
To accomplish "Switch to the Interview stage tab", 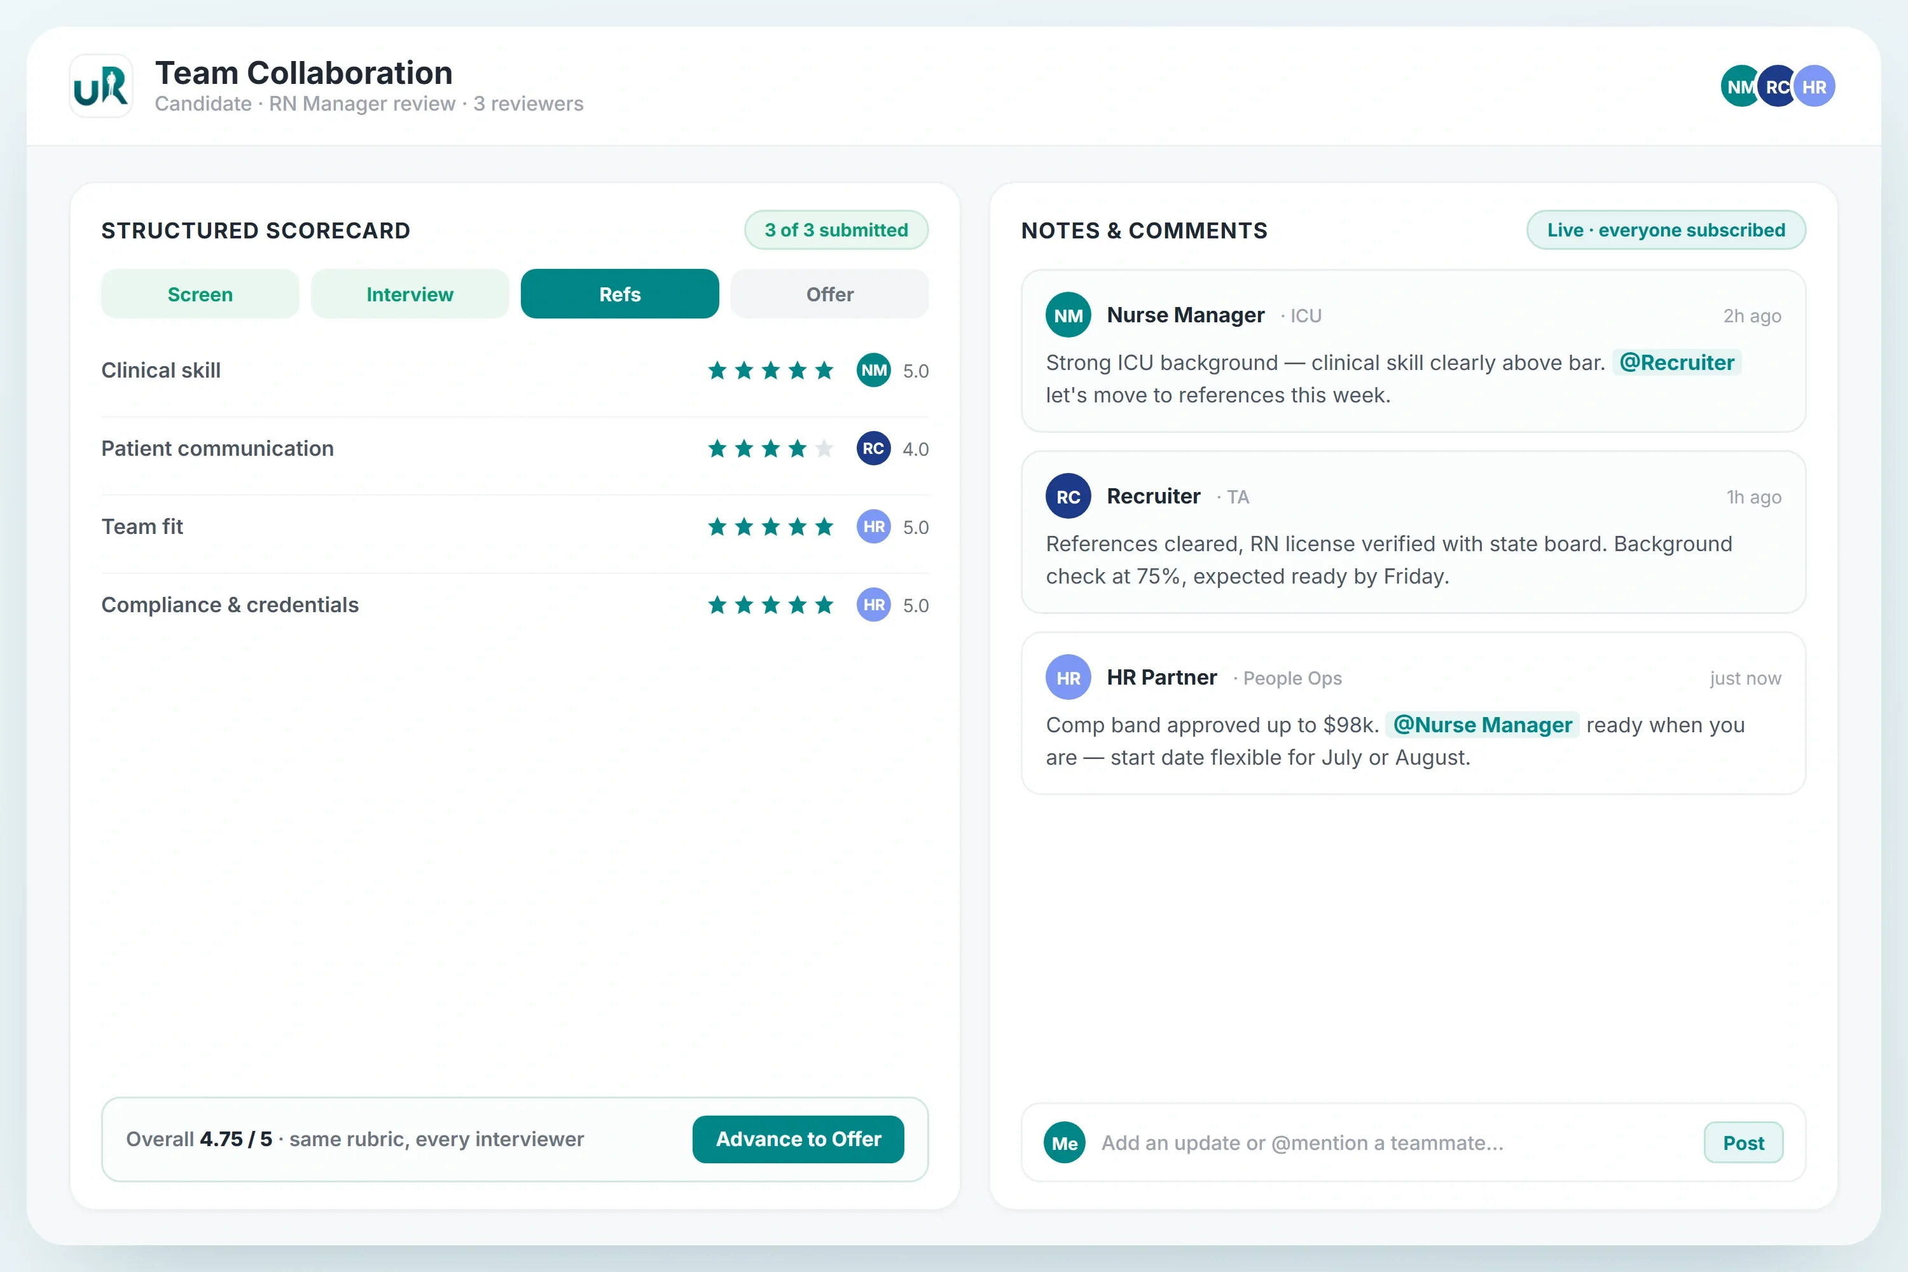I will (410, 294).
